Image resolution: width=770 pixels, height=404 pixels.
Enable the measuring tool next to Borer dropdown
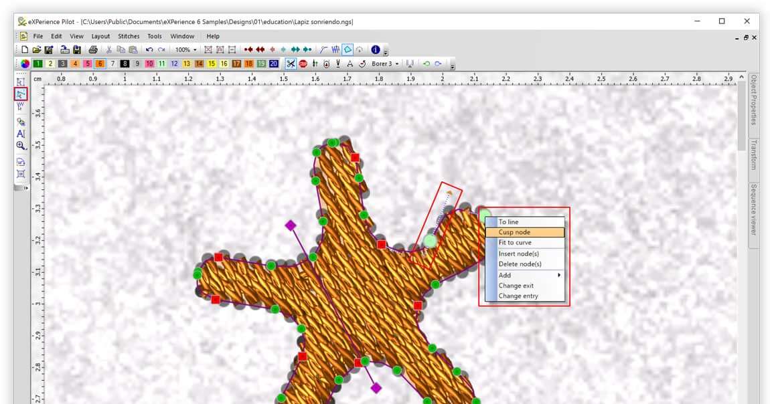tap(410, 64)
